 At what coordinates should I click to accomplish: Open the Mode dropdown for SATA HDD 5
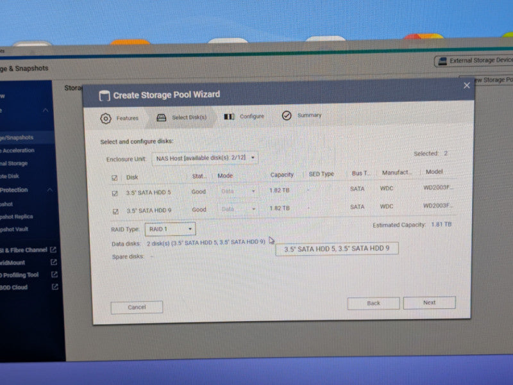point(237,191)
